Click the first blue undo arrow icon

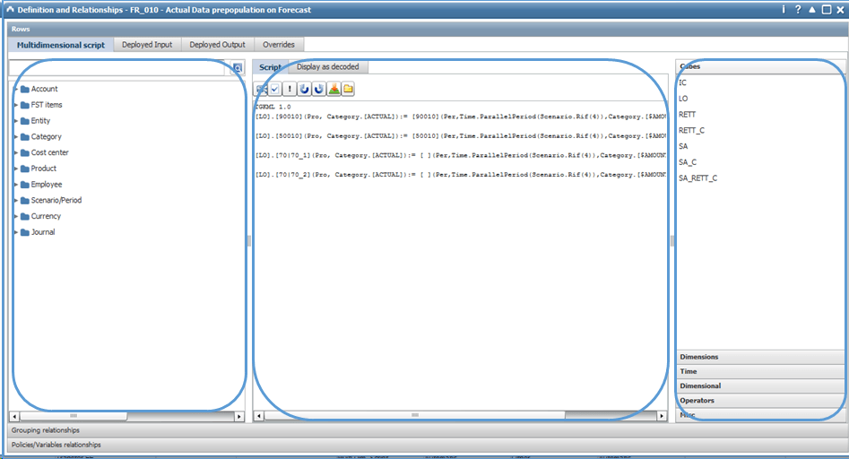(304, 90)
